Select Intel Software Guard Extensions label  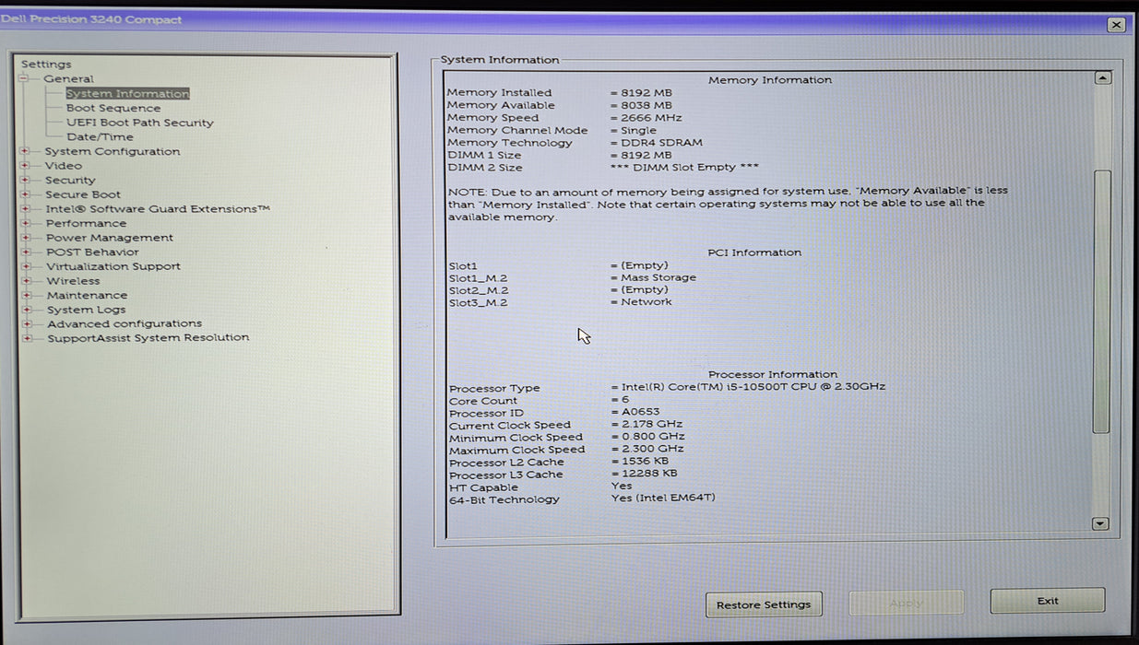[158, 209]
